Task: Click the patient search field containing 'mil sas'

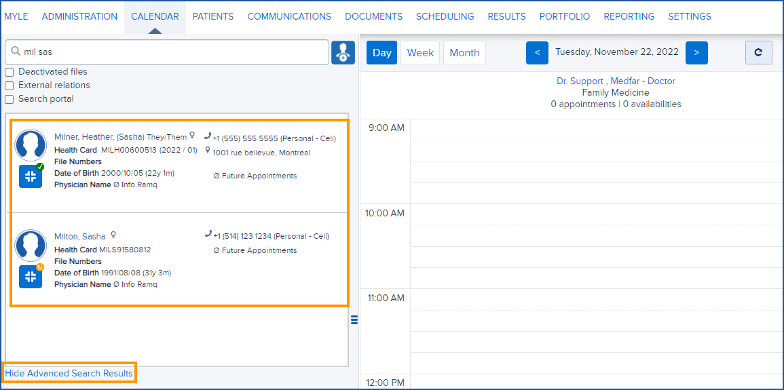Action: [170, 52]
